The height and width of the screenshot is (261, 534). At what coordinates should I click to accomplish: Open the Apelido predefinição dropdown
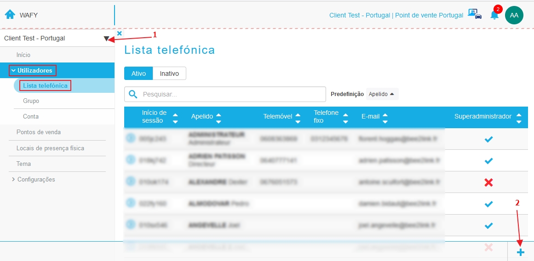[x=382, y=94]
